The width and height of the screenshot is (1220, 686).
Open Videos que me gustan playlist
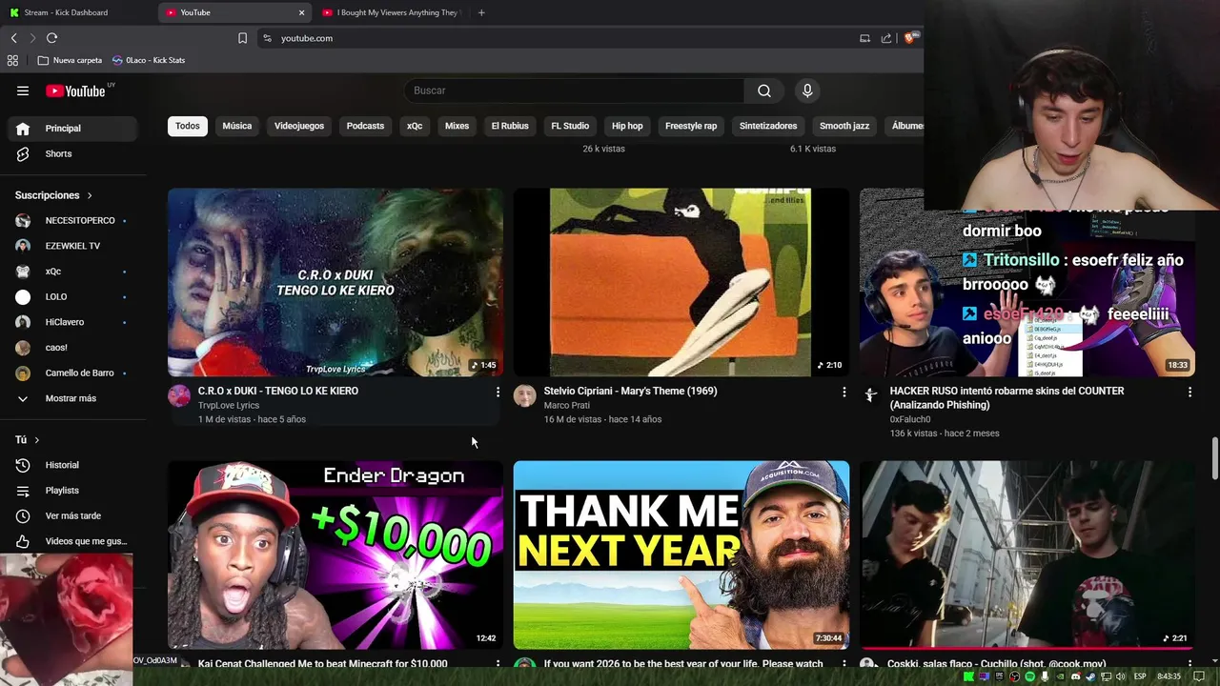point(72,541)
